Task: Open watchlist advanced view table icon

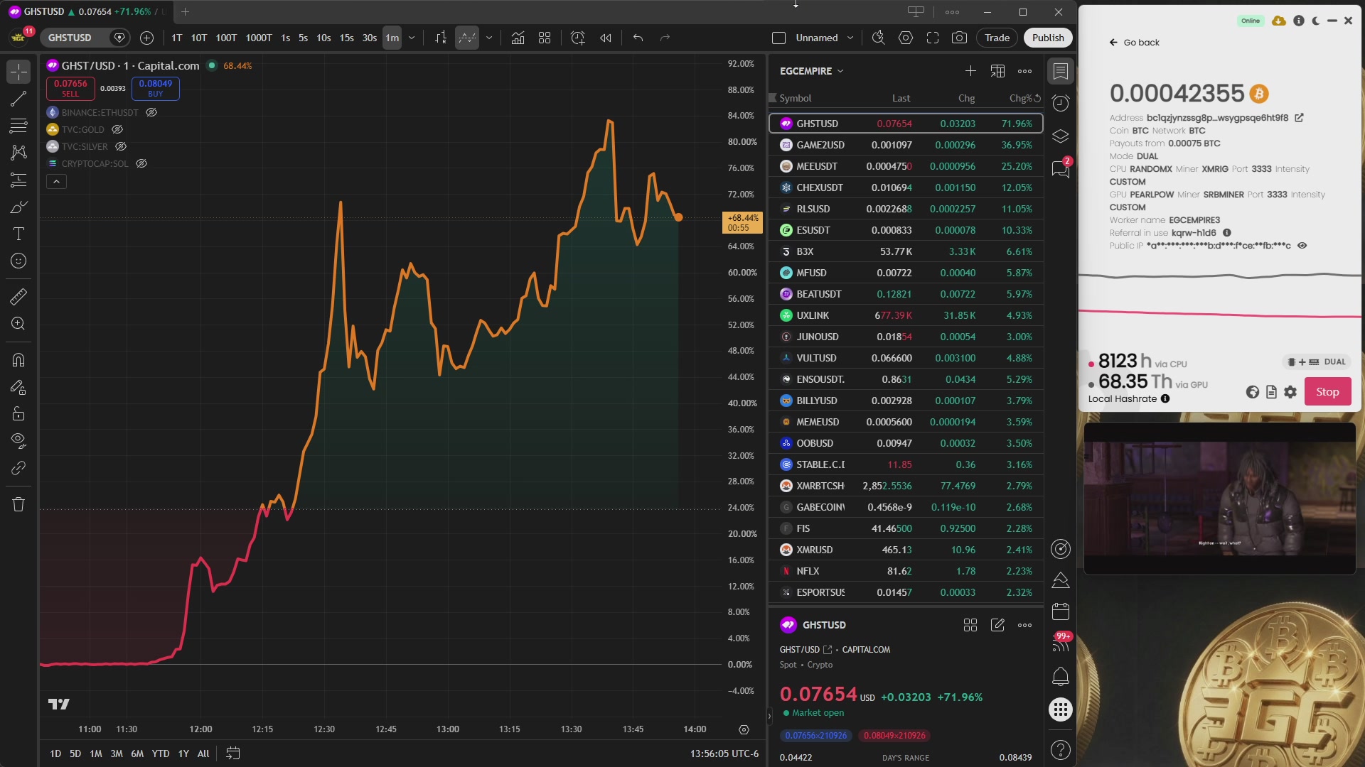Action: click(997, 70)
